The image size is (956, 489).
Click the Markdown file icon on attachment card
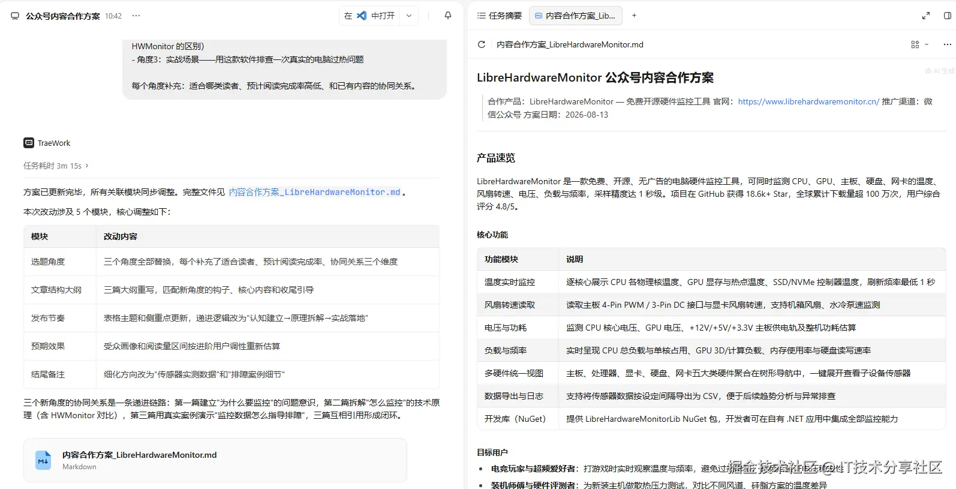43,460
